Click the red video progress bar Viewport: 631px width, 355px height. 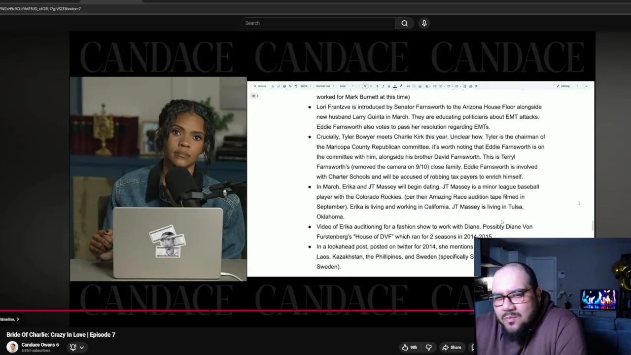(237, 311)
